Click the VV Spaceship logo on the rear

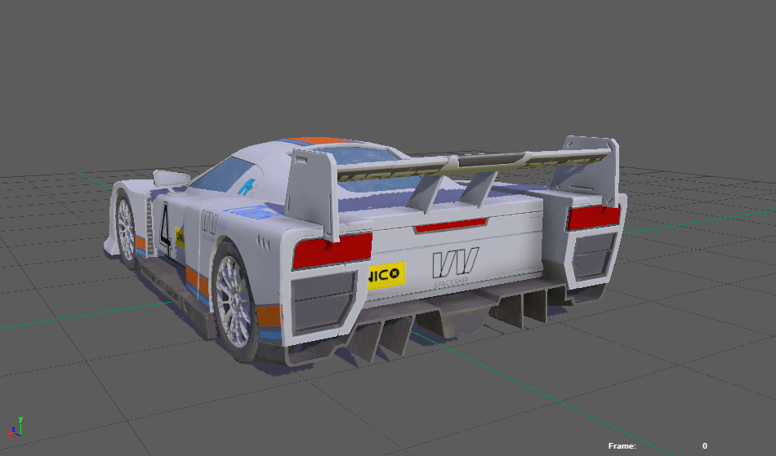(455, 265)
